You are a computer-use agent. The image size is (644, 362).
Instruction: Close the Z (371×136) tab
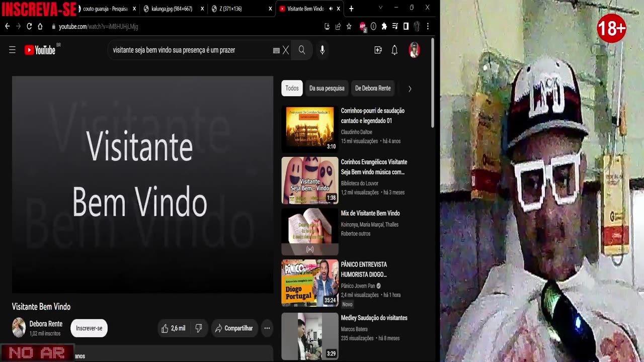(270, 9)
